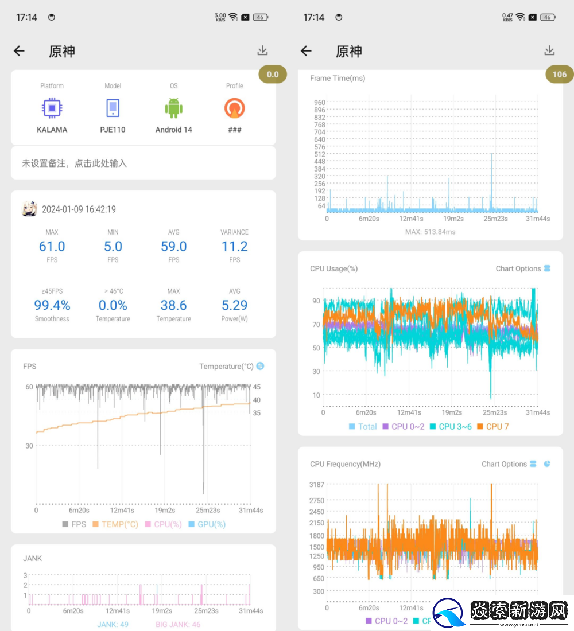Screen dimensions: 574x631
Task: Toggle the FPS series in chart legend
Action: (x=73, y=524)
